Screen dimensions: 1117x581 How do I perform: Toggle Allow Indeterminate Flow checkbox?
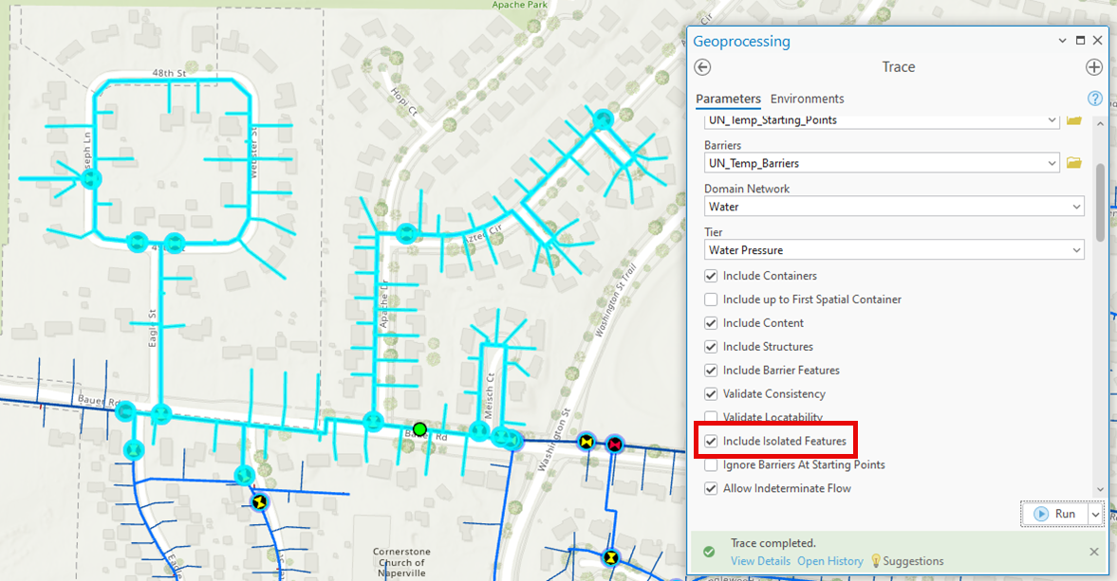(x=711, y=488)
